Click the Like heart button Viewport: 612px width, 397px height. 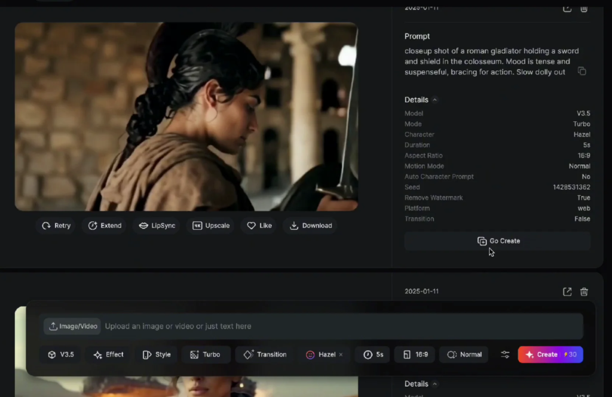pyautogui.click(x=259, y=226)
